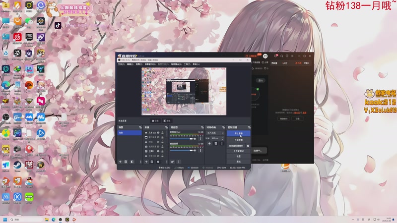Image resolution: width=397 pixels, height=223 pixels.
Task: Undock the Scenes panel
Action: click(140, 127)
